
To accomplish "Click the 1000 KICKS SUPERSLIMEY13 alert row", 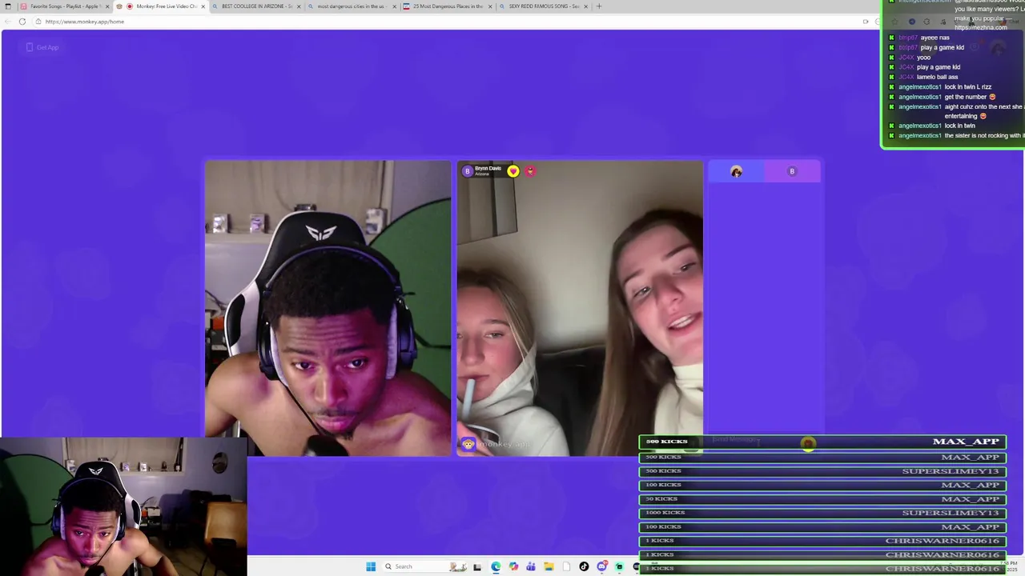I will [x=822, y=513].
